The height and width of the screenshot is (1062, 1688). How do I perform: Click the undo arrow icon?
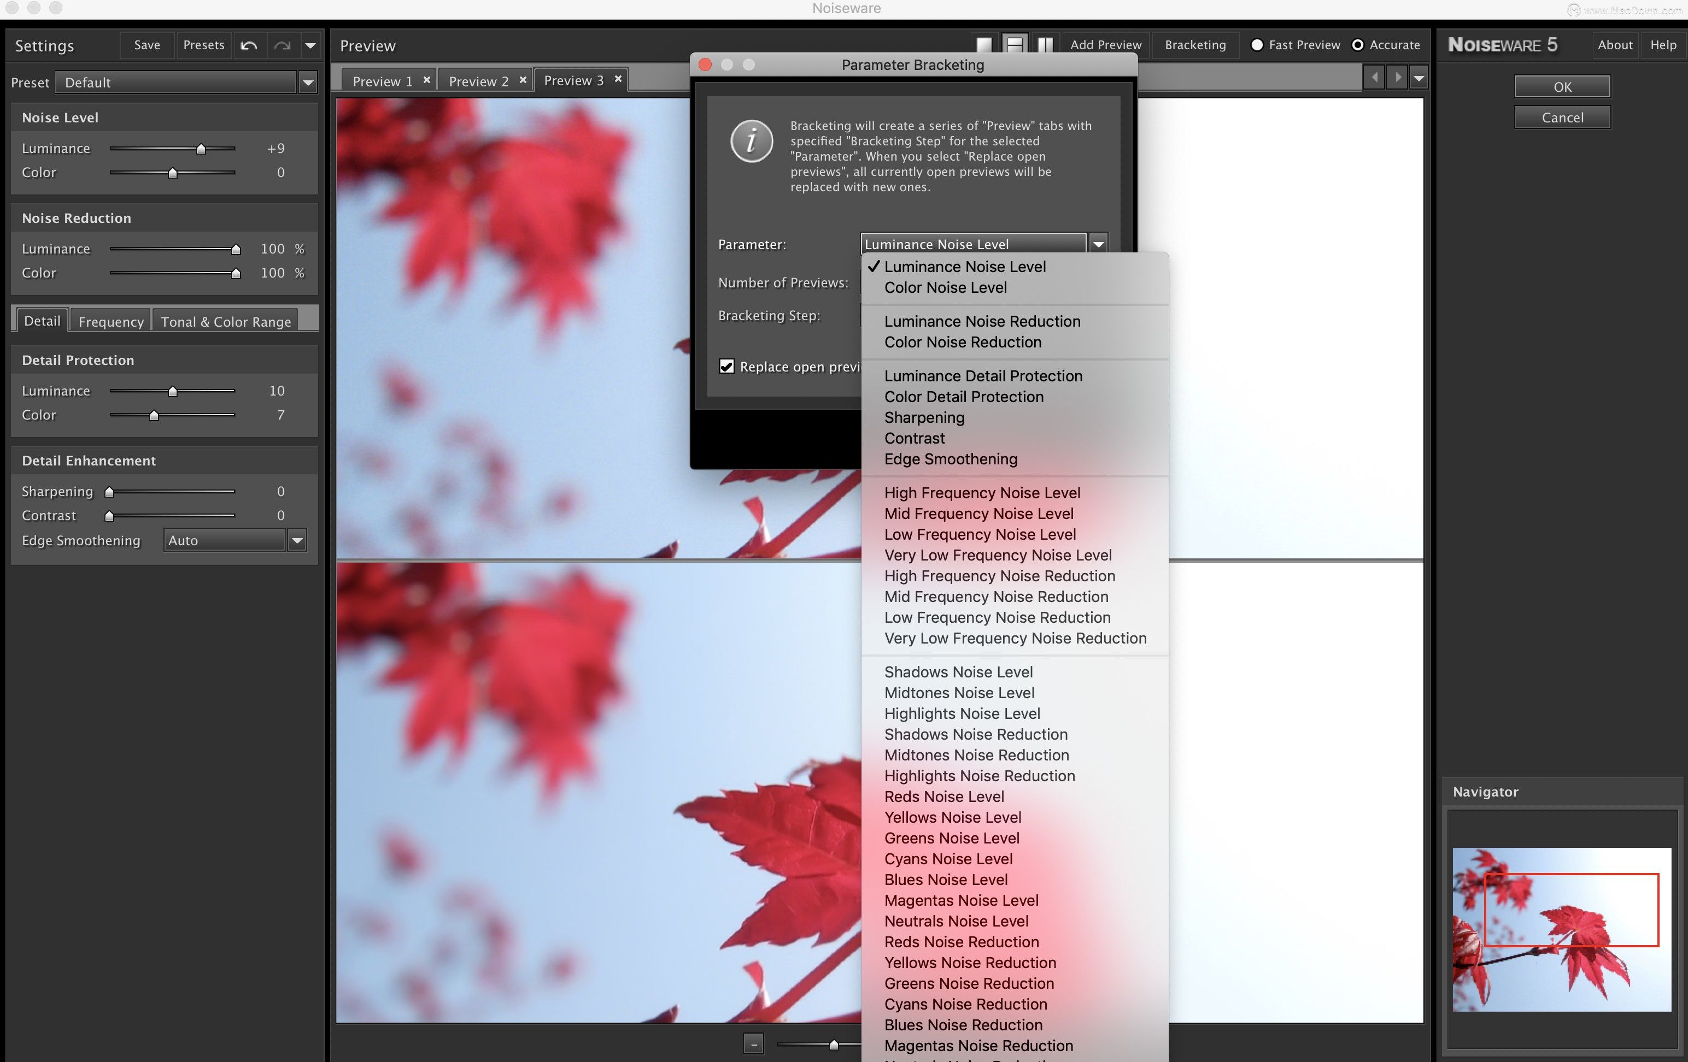[x=249, y=45]
